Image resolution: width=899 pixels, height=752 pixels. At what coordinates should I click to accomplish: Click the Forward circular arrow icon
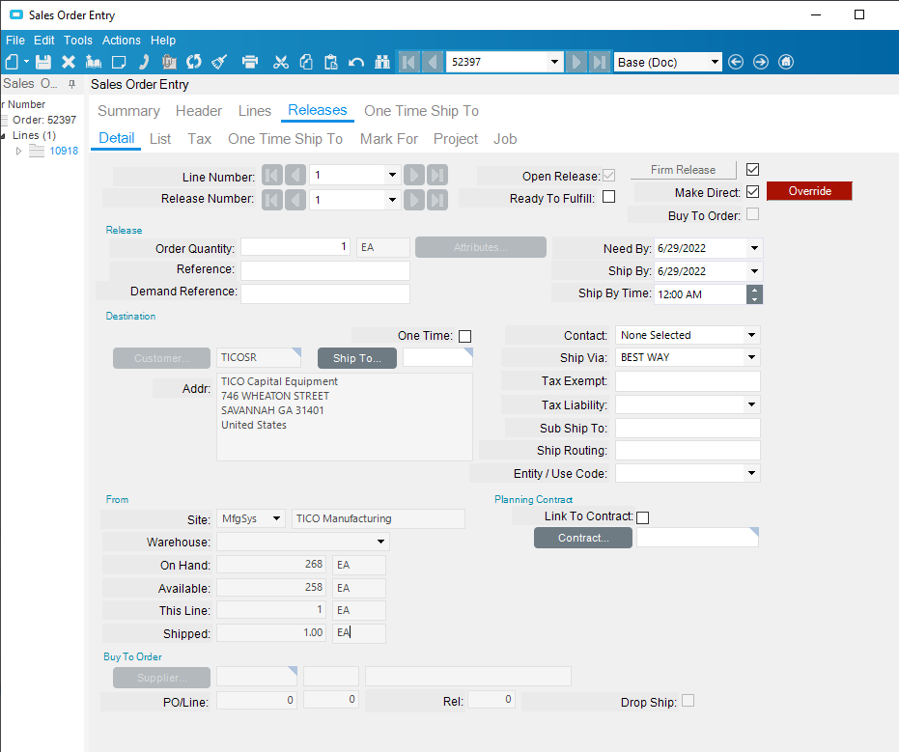pyautogui.click(x=761, y=62)
